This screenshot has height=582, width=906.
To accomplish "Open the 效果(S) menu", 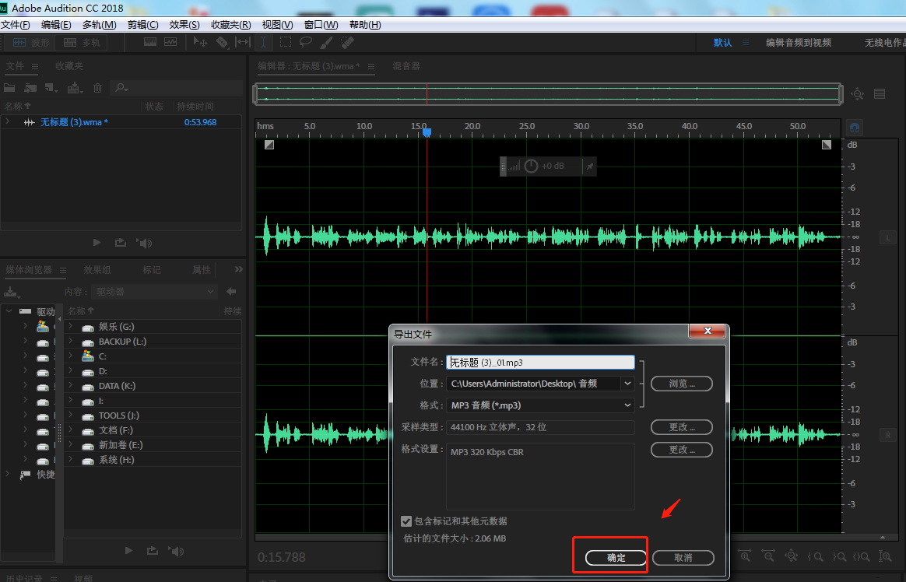I will point(184,25).
